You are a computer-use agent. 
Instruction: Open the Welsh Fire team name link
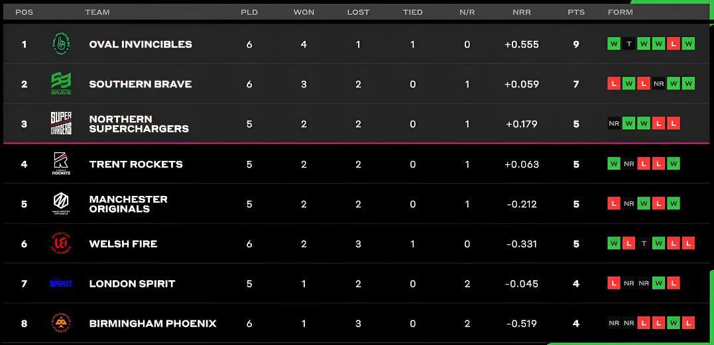coord(123,244)
